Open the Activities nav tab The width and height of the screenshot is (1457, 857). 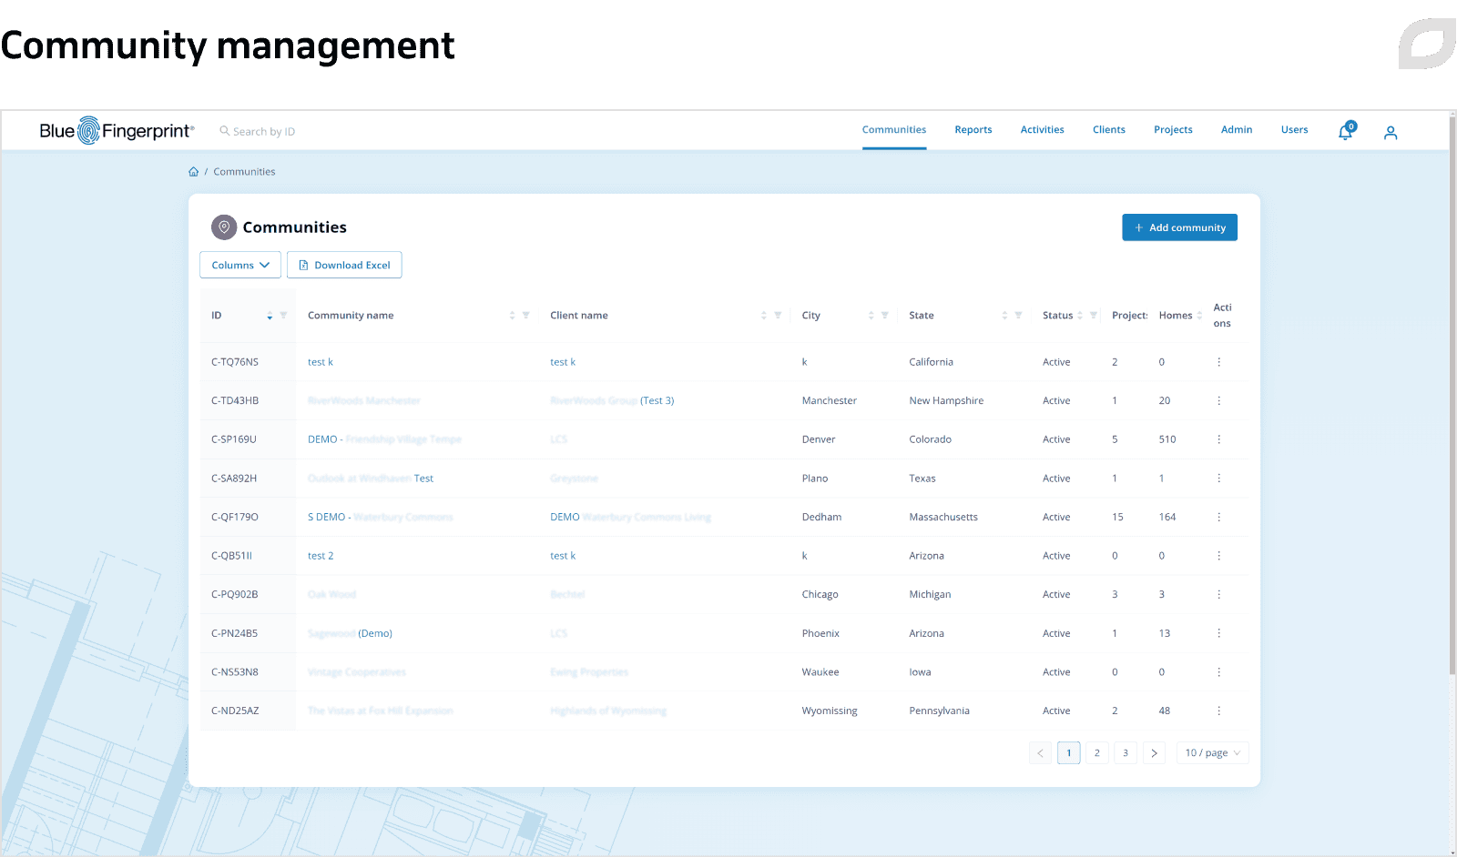pos(1043,130)
